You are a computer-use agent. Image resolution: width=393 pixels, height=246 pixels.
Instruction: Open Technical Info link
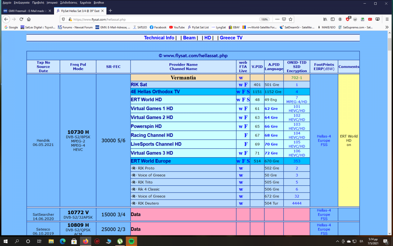pos(159,38)
